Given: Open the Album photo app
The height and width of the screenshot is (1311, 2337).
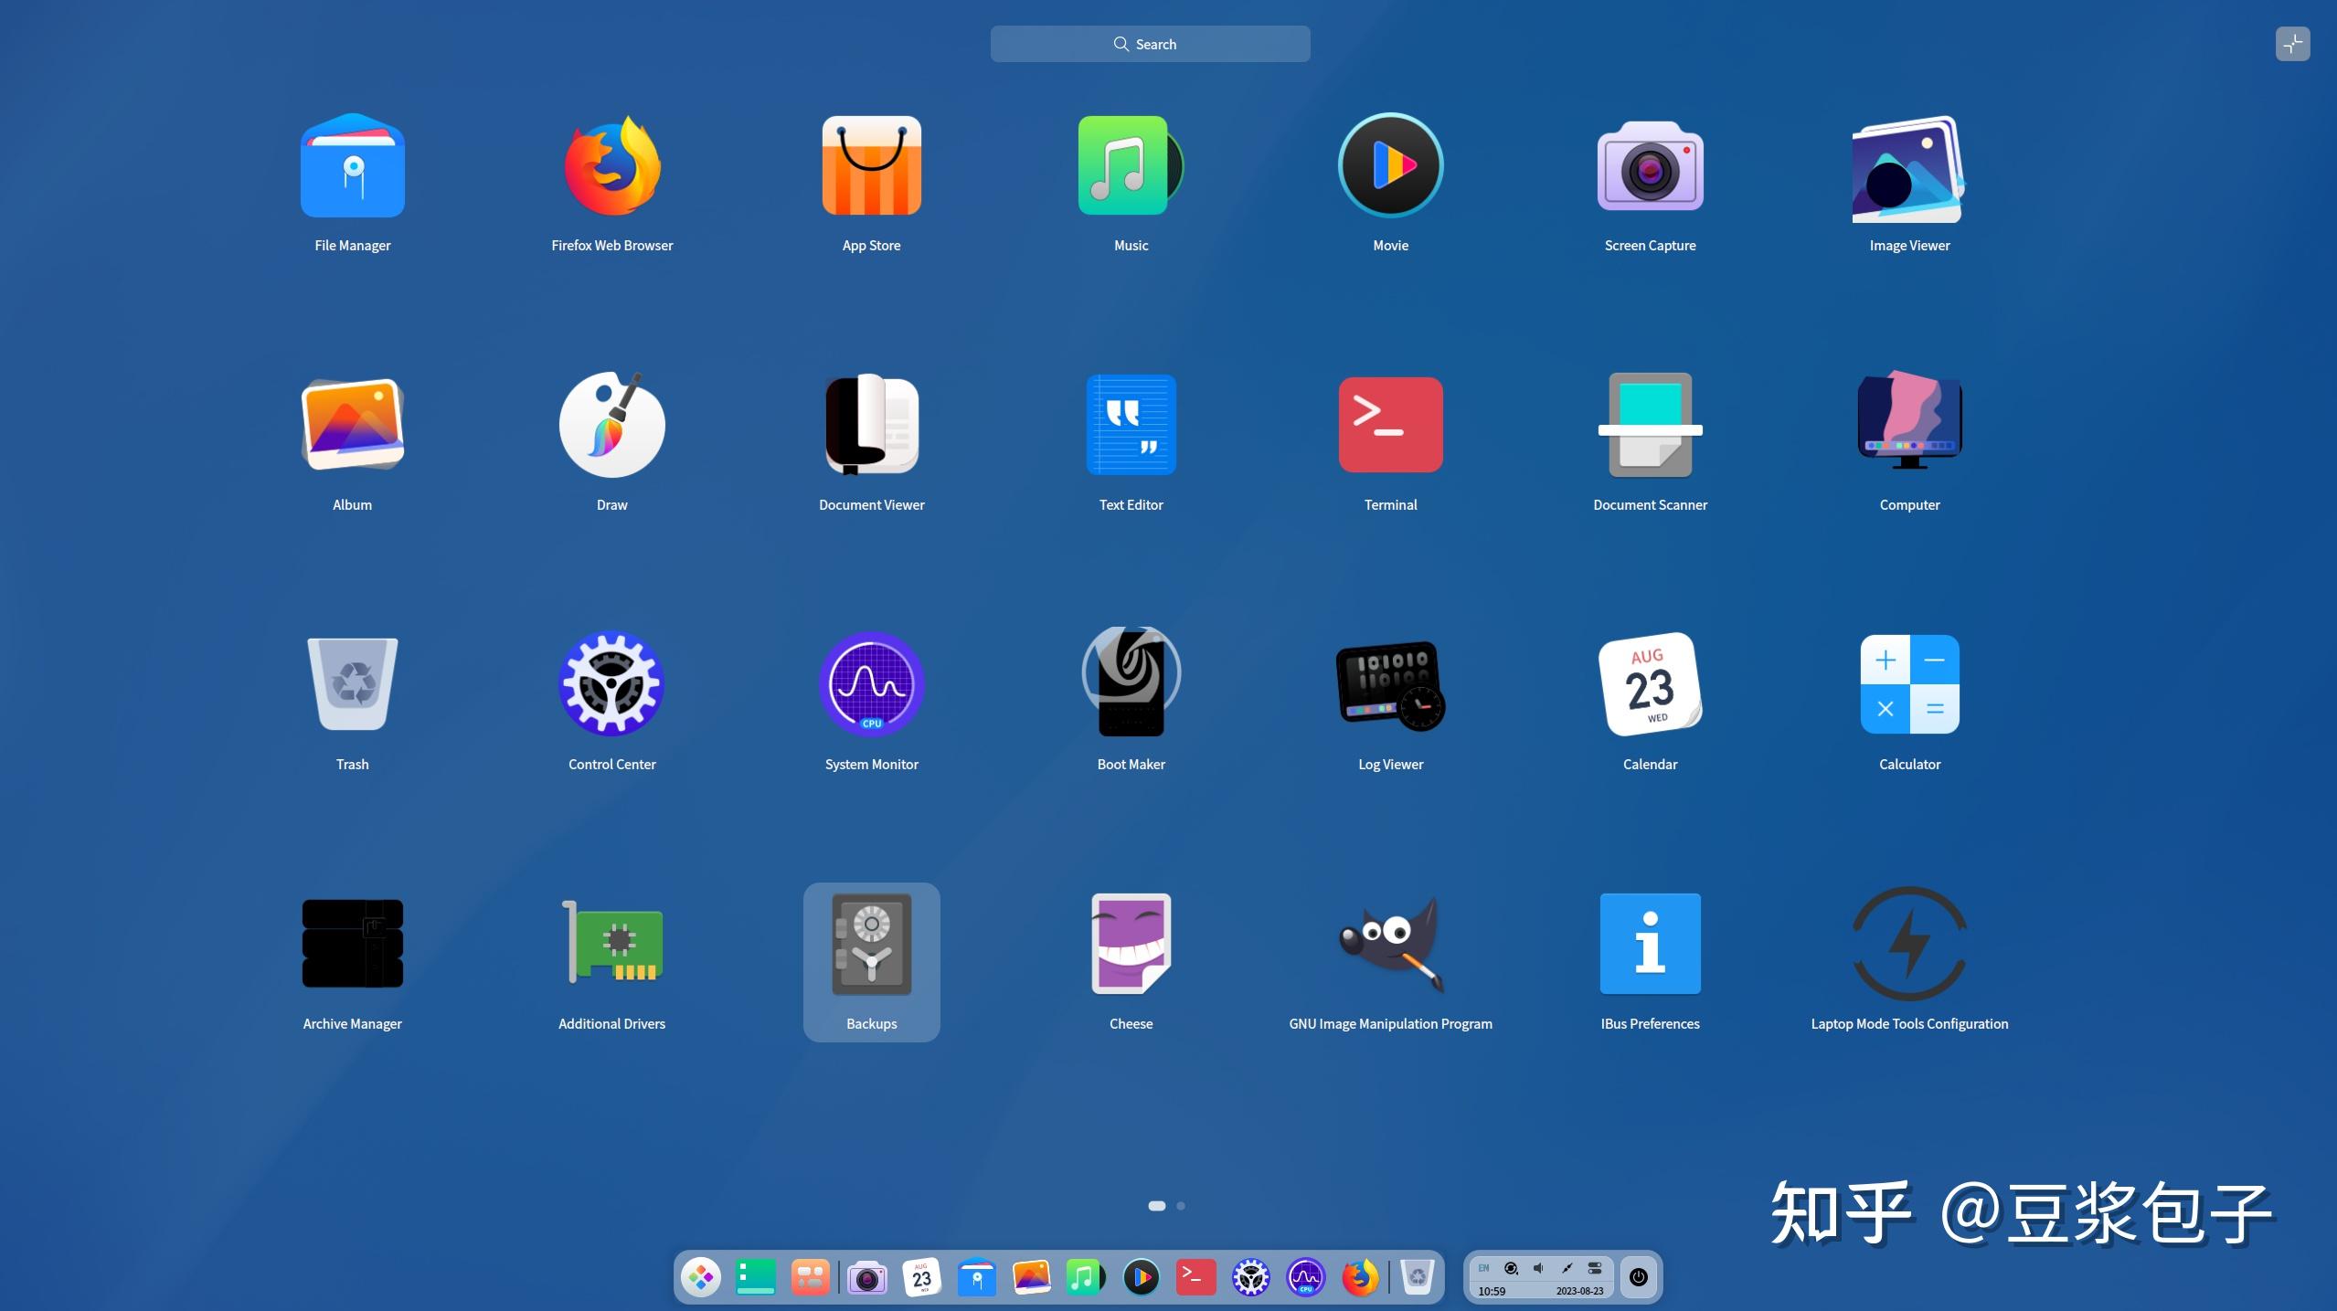Looking at the screenshot, I should [352, 425].
